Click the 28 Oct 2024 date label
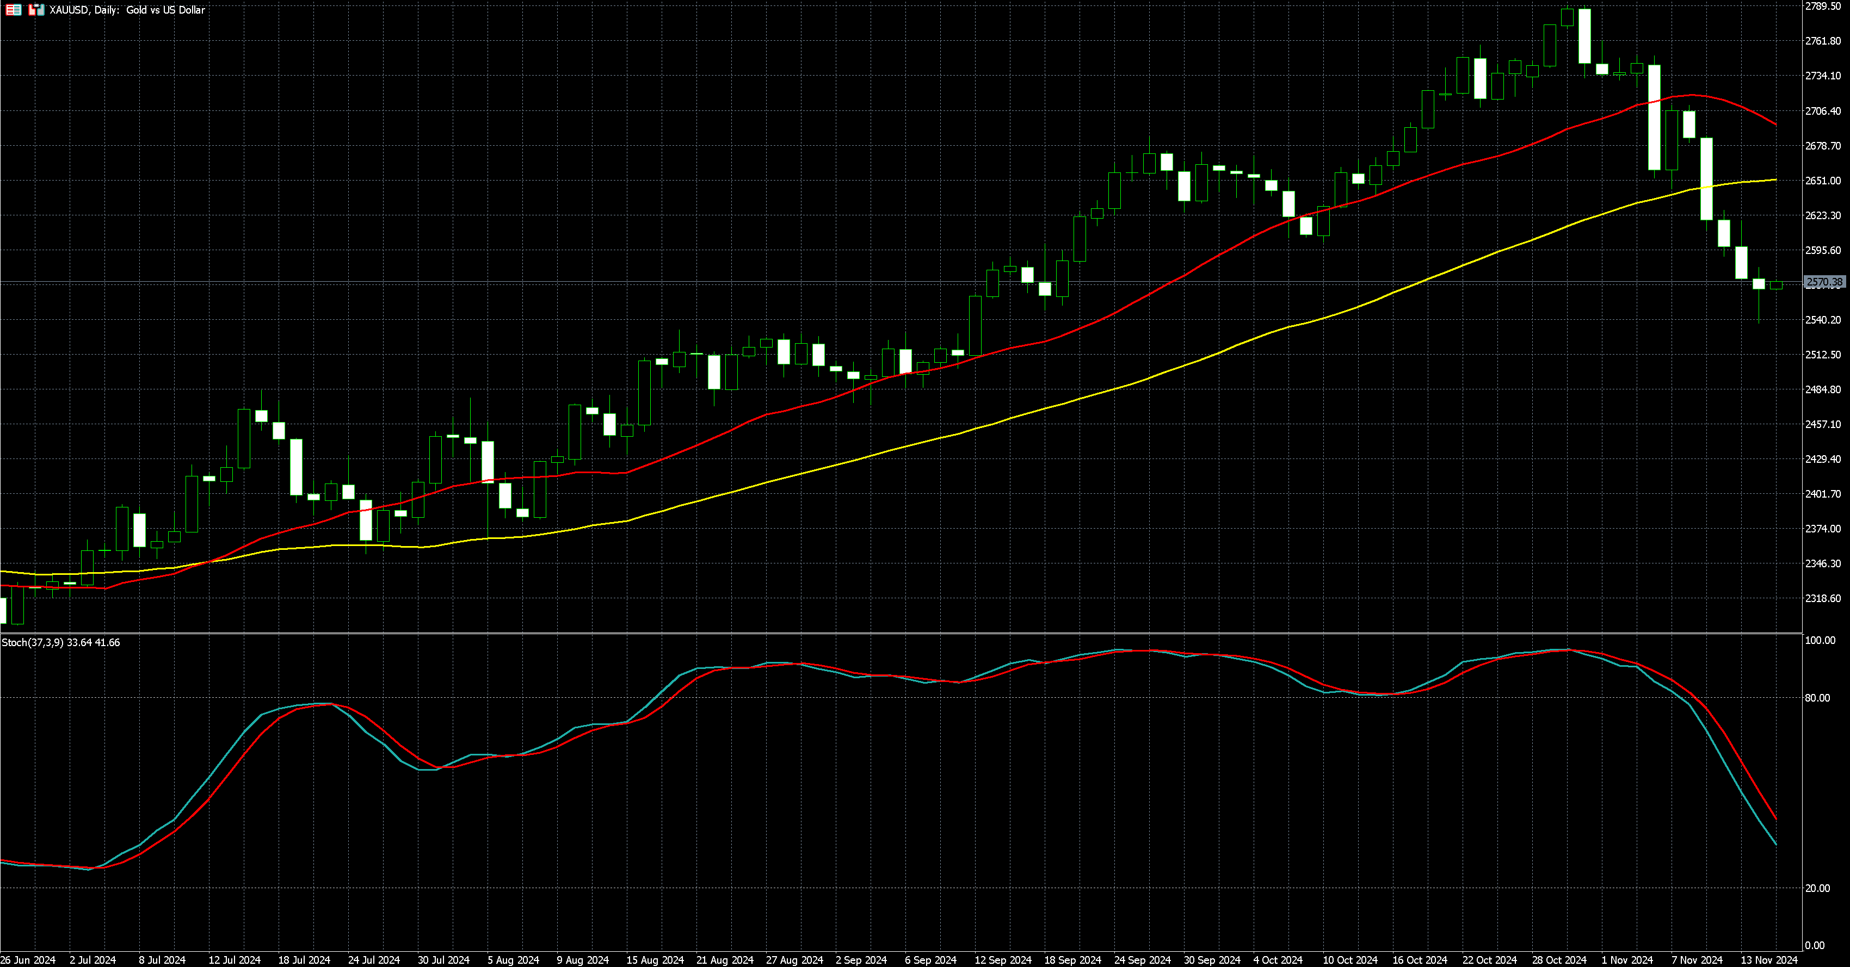 1559,960
